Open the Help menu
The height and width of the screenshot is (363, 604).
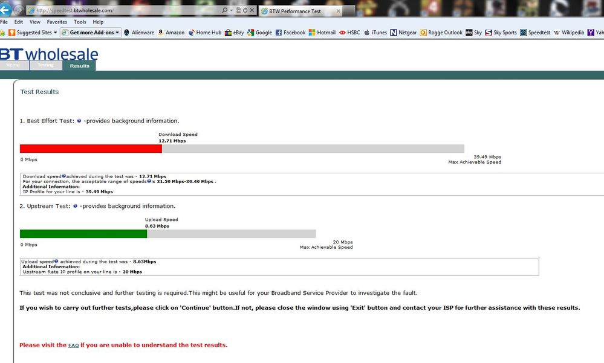(x=98, y=22)
